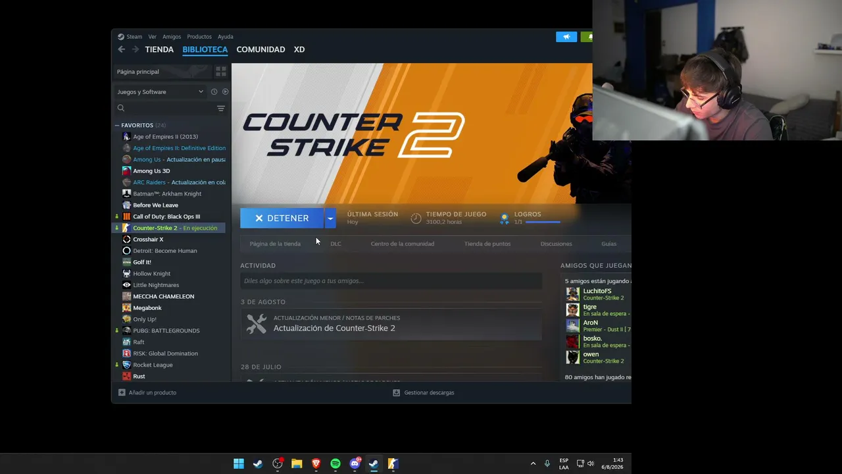Screen dimensions: 842x474
Task: Open the Steam menu
Action: [x=134, y=37]
